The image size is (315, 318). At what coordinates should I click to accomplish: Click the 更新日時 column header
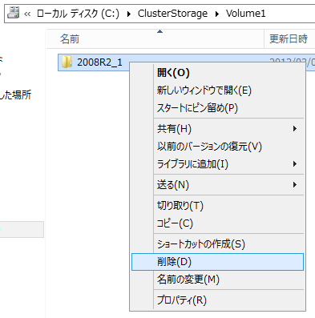coord(289,39)
